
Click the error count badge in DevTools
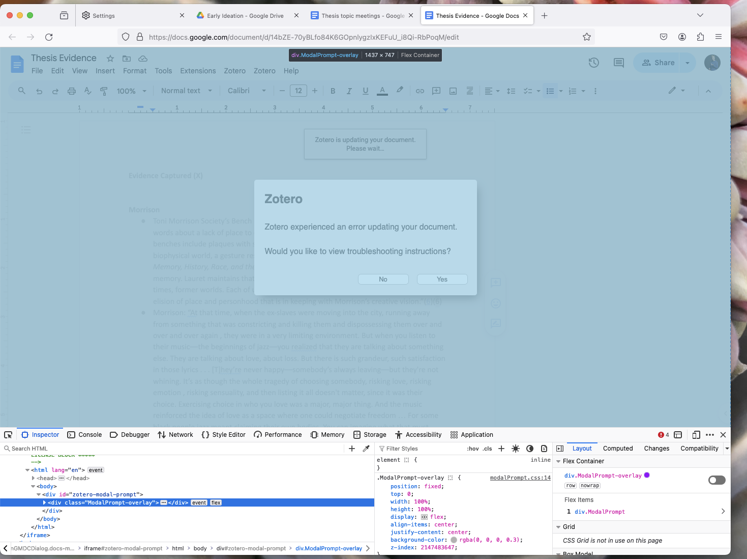(x=664, y=435)
